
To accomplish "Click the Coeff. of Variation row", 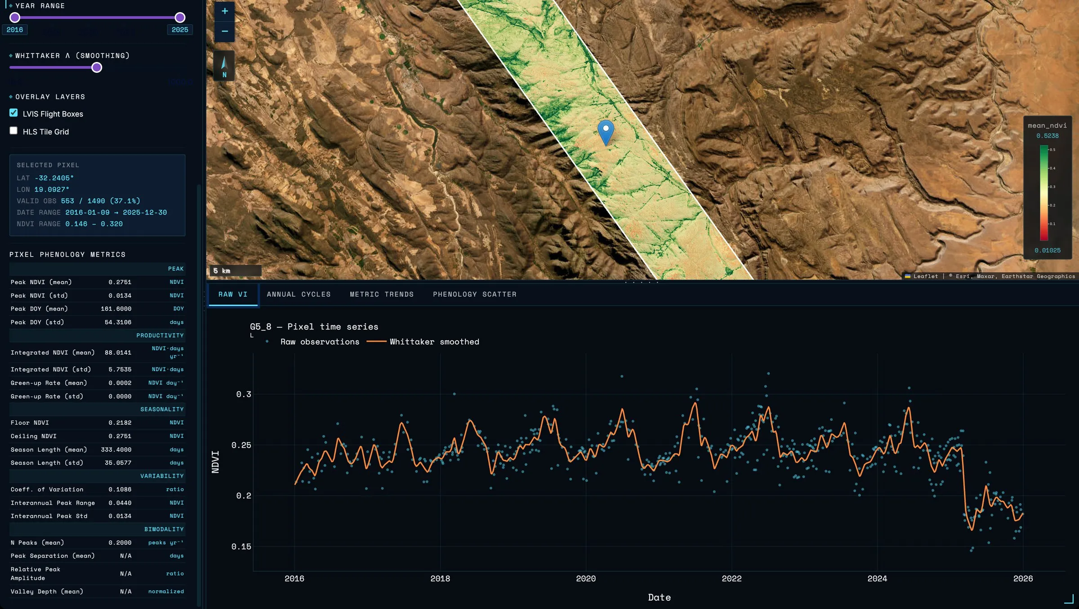I will 97,489.
